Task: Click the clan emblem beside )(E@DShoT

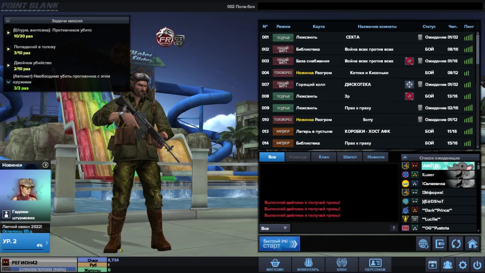Action: (405, 202)
